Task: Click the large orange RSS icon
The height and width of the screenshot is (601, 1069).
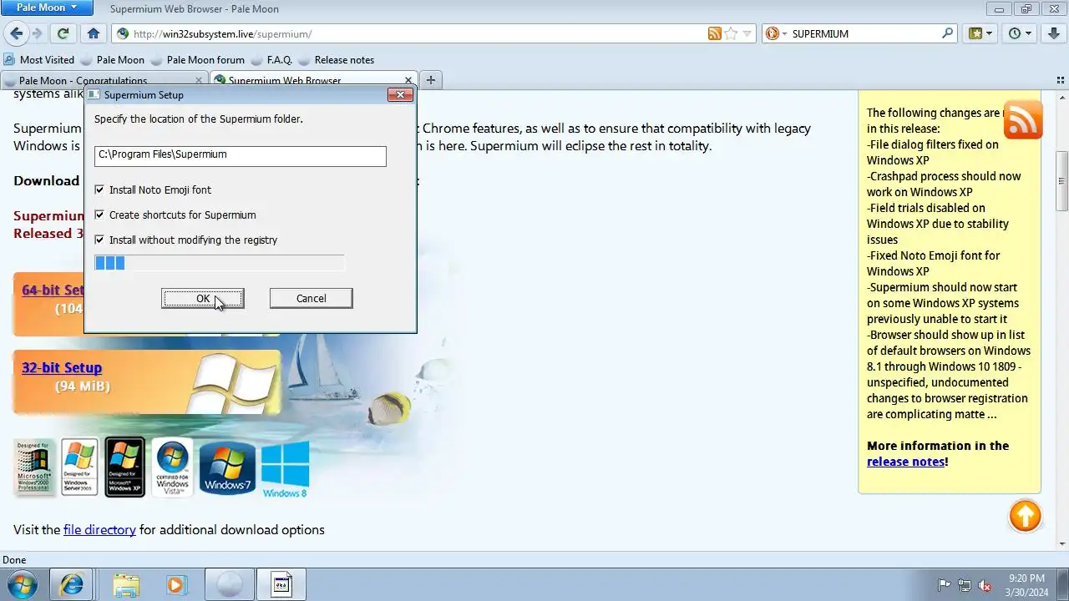Action: coord(1023,120)
